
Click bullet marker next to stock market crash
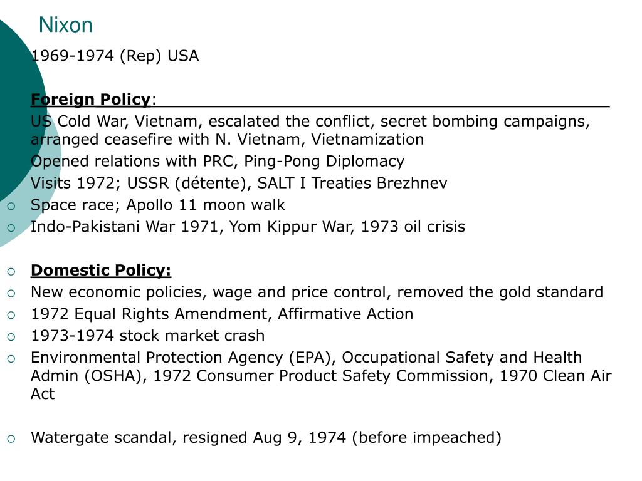pyautogui.click(x=11, y=337)
